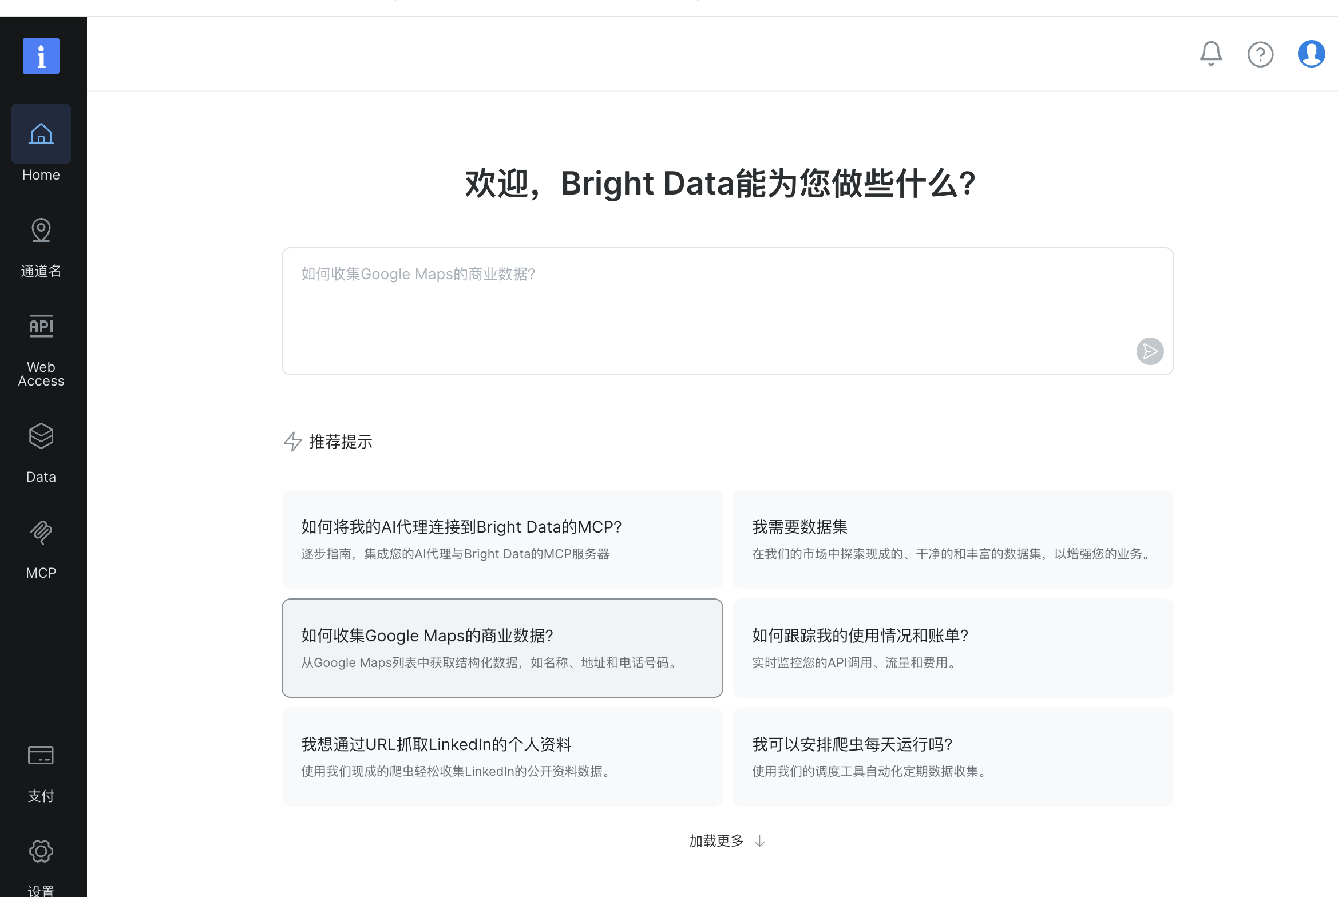This screenshot has height=897, width=1338.
Task: Select the 我需要数据集 prompt card
Action: pos(953,539)
